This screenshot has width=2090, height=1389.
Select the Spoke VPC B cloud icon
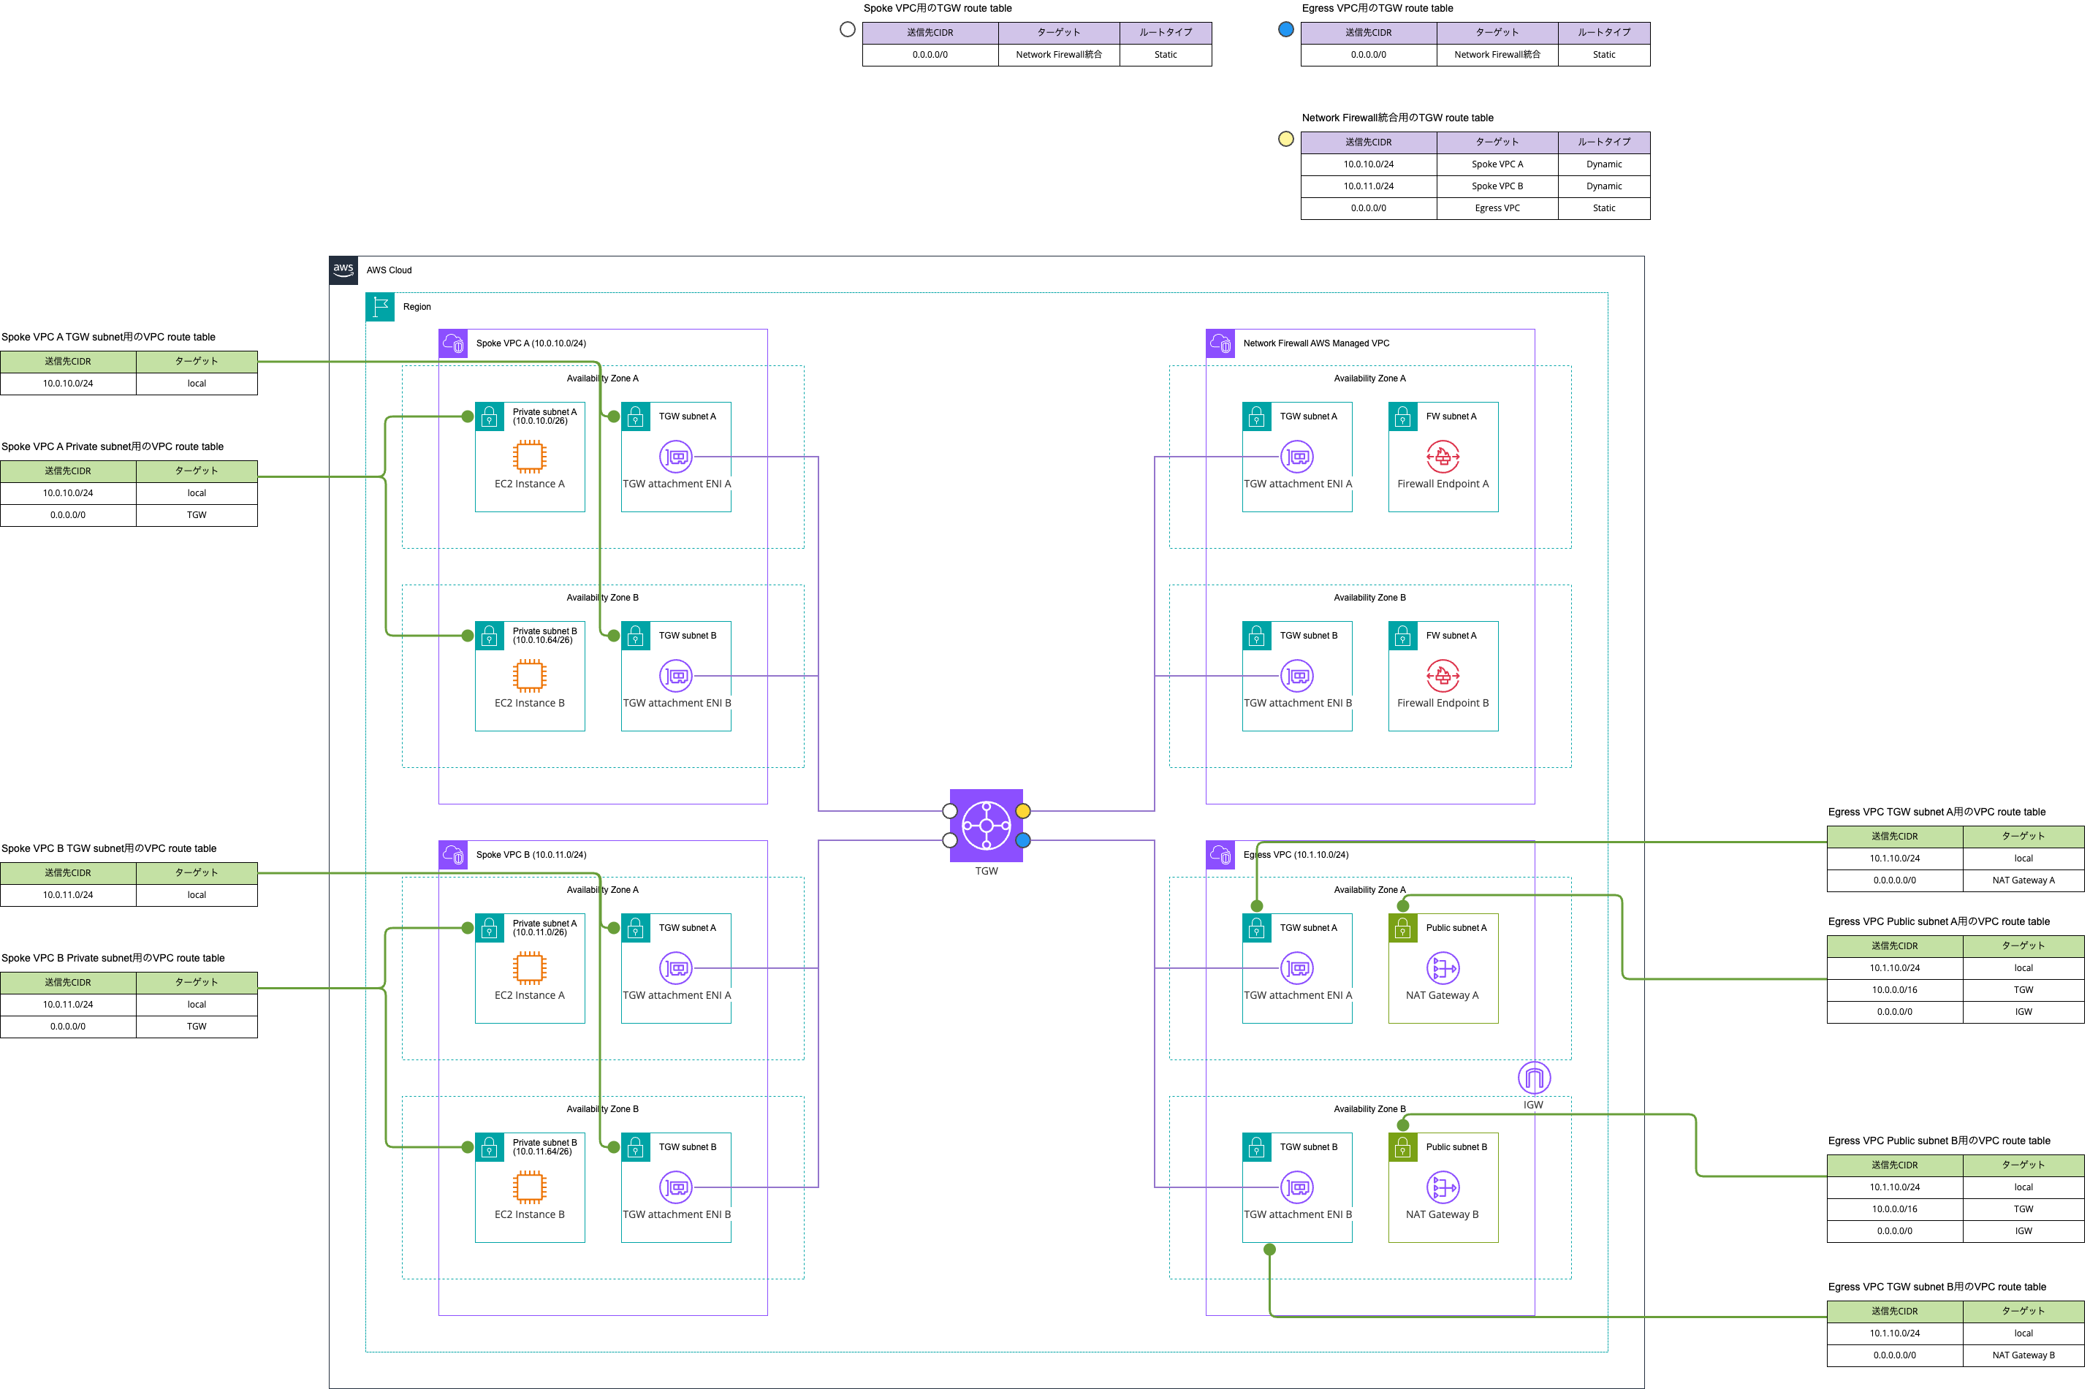pos(454,855)
